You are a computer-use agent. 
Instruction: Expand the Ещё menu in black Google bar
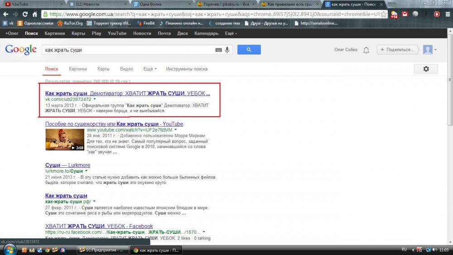tap(230, 33)
